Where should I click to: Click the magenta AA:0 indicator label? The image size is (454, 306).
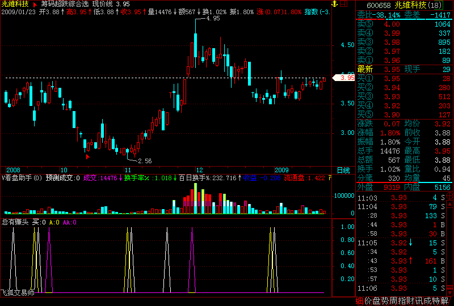[x=69, y=222]
